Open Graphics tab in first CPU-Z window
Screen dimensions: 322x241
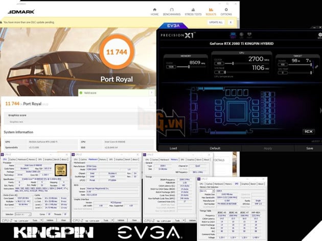(x=48, y=159)
